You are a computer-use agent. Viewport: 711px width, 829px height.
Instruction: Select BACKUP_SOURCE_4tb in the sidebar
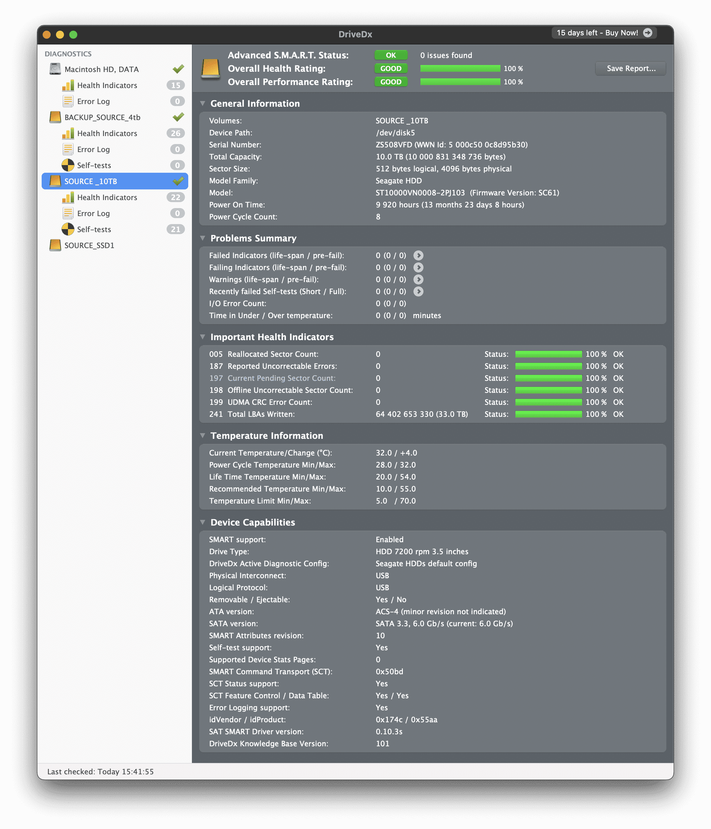[102, 117]
